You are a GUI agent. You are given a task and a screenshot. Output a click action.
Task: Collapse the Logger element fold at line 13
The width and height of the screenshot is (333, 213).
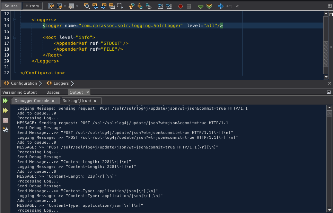click(15, 20)
